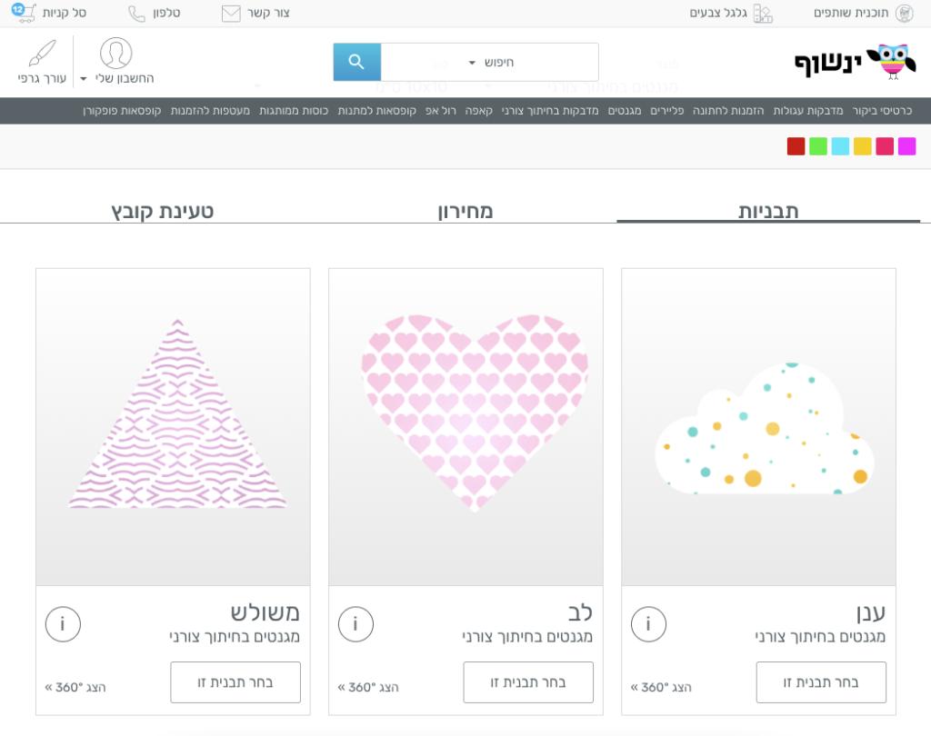The image size is (931, 736).
Task: Select the red color swatch
Action: 796,146
